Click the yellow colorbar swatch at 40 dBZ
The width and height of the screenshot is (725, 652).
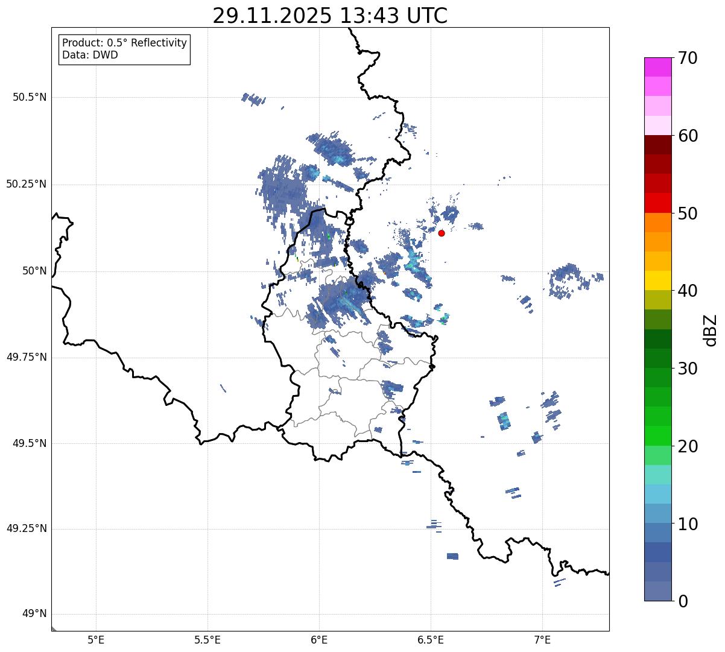657,280
